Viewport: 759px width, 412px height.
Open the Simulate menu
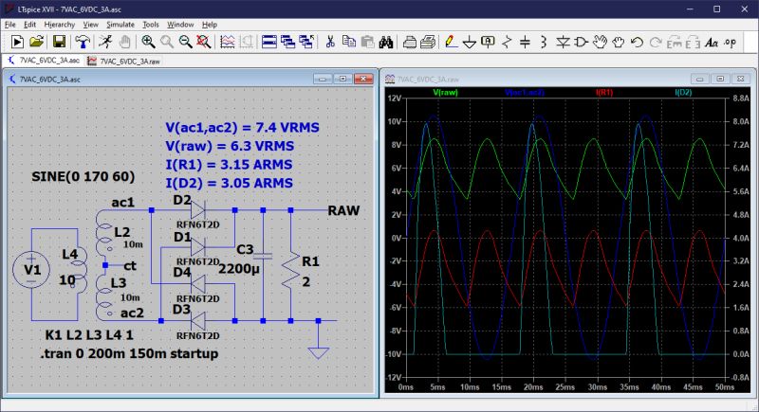(120, 24)
